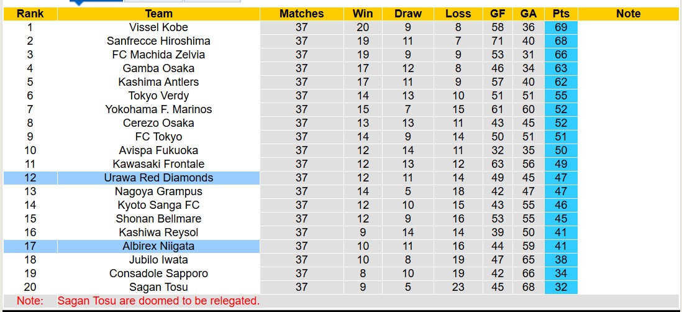
Task: Click the Loss column header
Action: click(458, 14)
